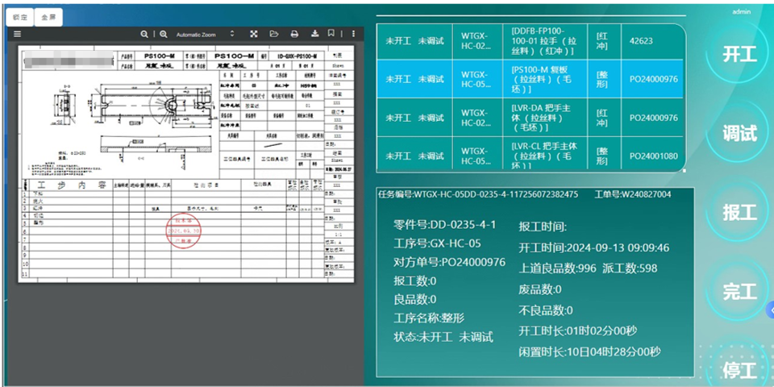Download the PDF document
The image size is (774, 387).
(315, 34)
